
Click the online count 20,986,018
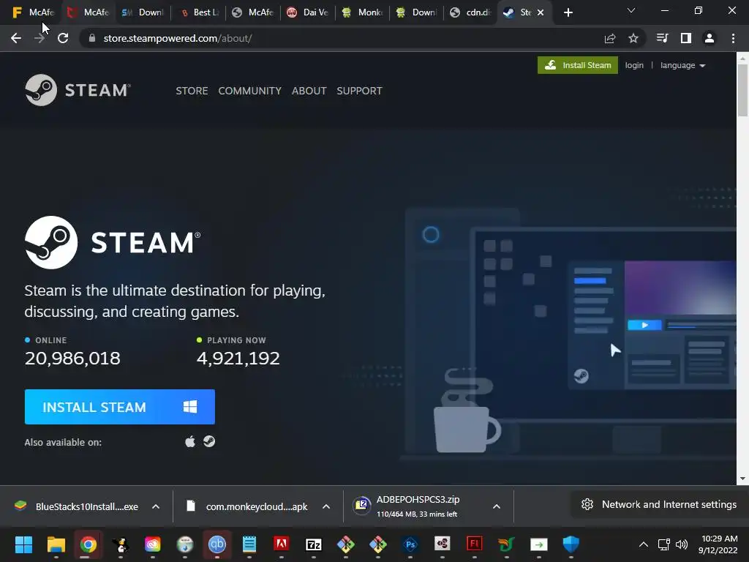[72, 358]
